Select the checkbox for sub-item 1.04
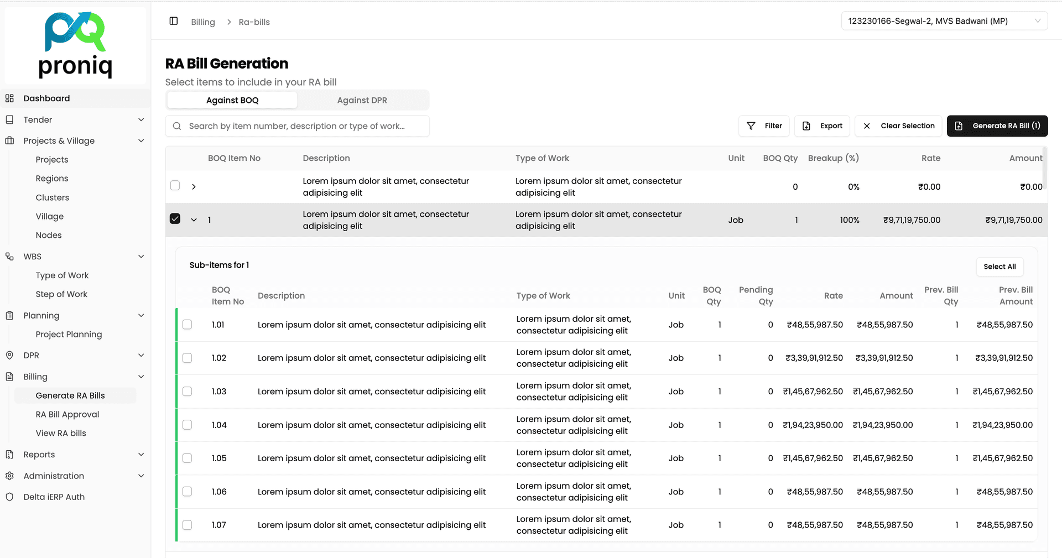 pos(188,425)
